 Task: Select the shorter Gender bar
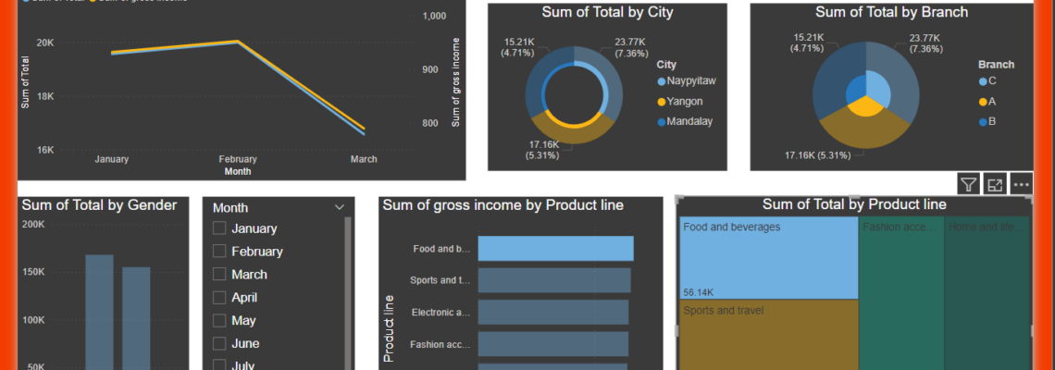137,318
